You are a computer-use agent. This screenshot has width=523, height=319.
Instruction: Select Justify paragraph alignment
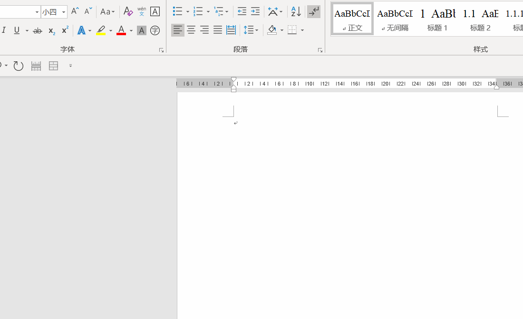(x=218, y=30)
